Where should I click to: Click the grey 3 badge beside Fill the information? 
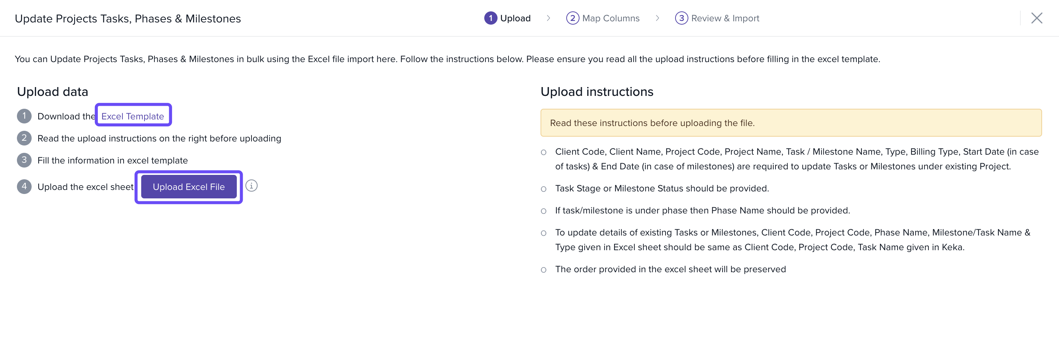pyautogui.click(x=24, y=160)
